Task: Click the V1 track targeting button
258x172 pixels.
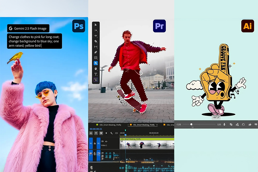Action: (x=98, y=143)
